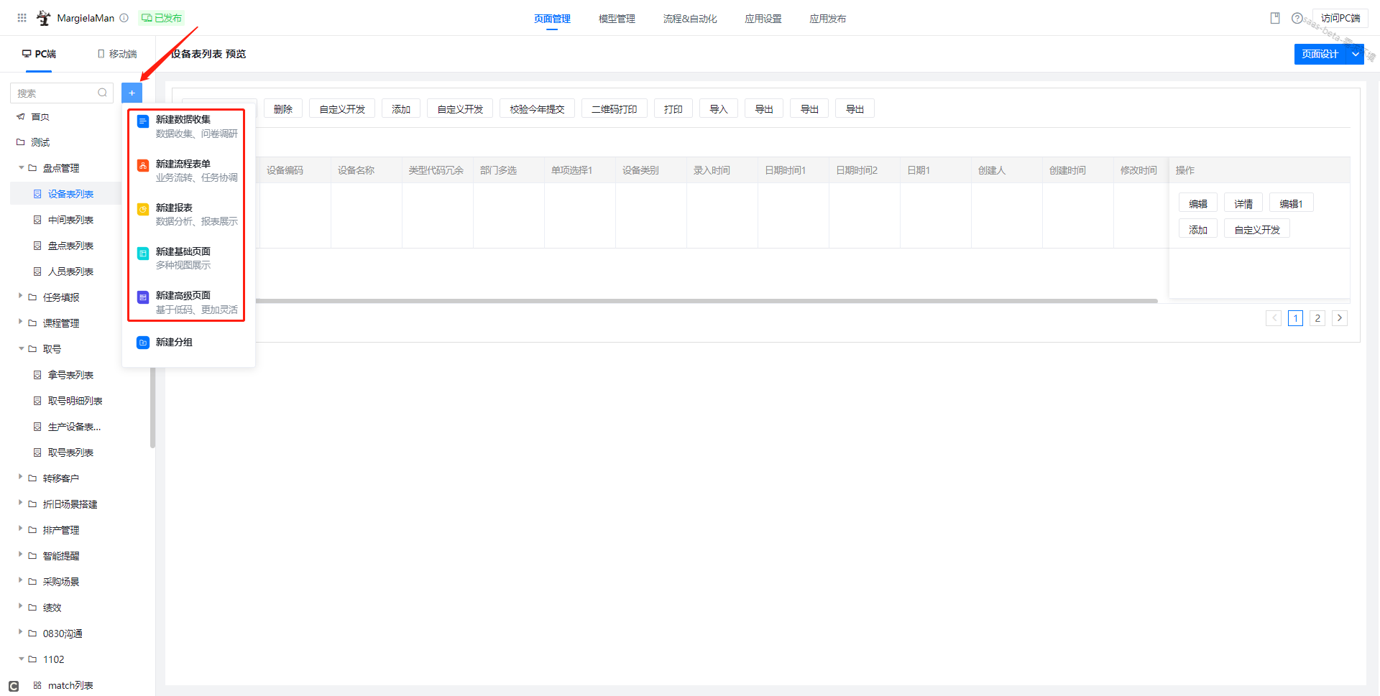This screenshot has height=696, width=1380.
Task: Click the 二维码打印 button
Action: [x=615, y=109]
